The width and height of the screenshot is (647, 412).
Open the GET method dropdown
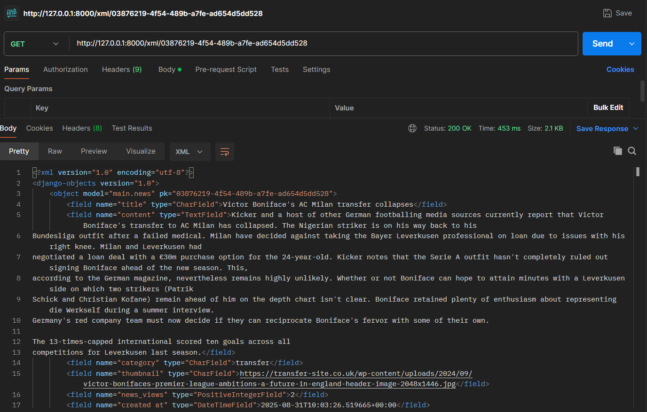[x=35, y=44]
